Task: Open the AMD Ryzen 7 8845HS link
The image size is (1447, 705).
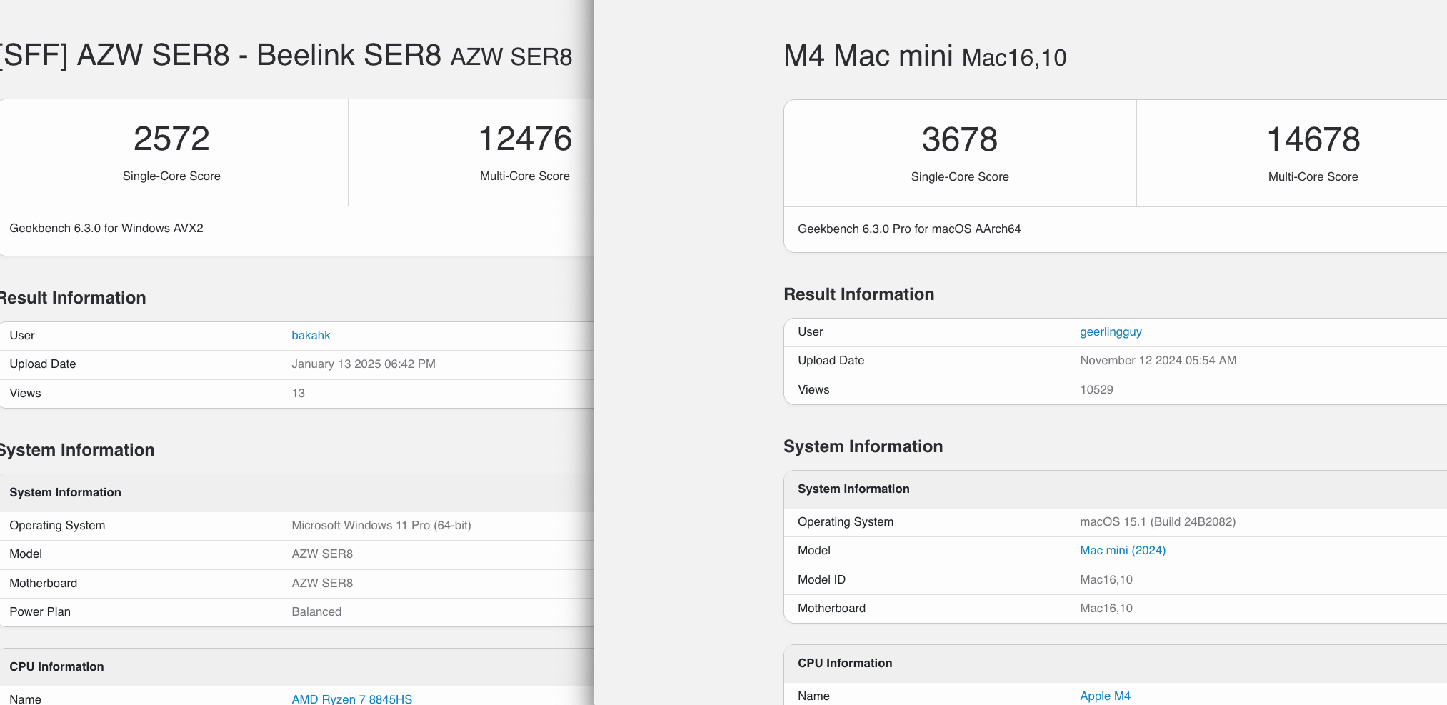Action: 351,699
